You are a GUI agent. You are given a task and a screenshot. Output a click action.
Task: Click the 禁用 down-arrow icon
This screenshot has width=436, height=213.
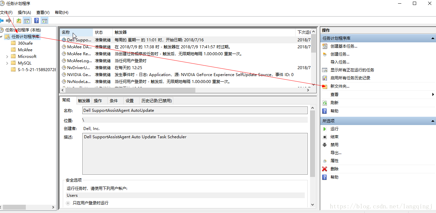tap(325, 145)
